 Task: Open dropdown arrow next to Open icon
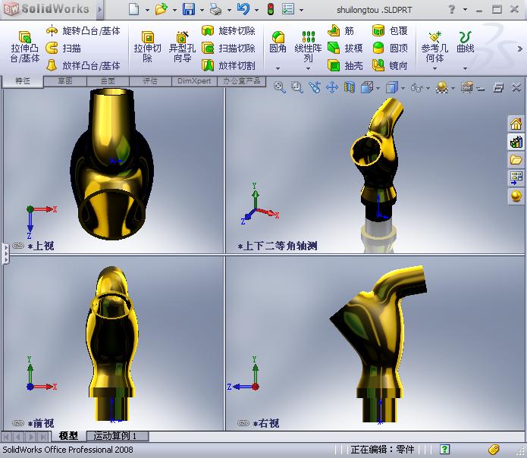coord(174,11)
